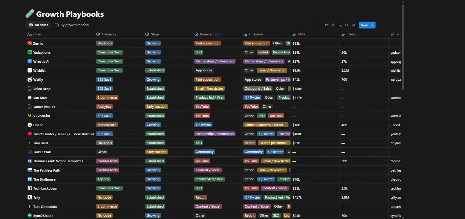Viewport: 465px width, 219px height.
Task: Open the view settings sliders icon
Action: [x=354, y=25]
